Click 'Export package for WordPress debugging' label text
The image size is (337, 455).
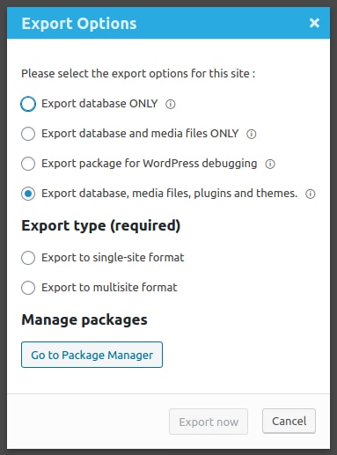point(150,164)
